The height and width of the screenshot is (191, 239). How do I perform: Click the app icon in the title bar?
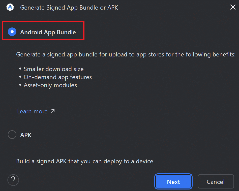tap(10, 7)
